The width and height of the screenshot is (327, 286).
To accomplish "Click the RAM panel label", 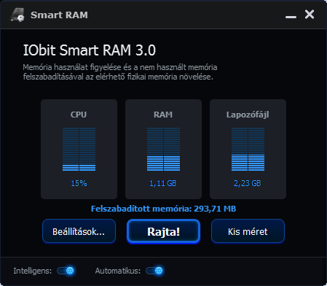I will [x=163, y=115].
